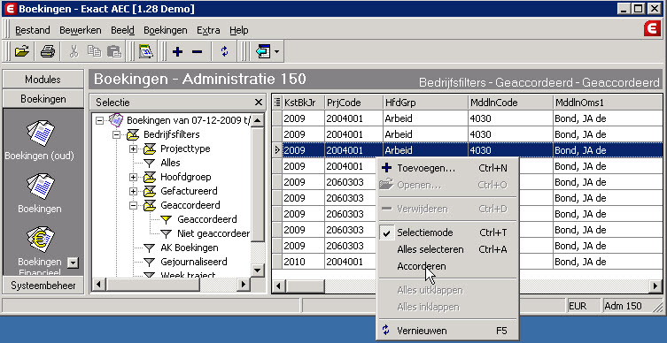Click the EUR status bar field
This screenshot has height=343, width=667.
(584, 306)
